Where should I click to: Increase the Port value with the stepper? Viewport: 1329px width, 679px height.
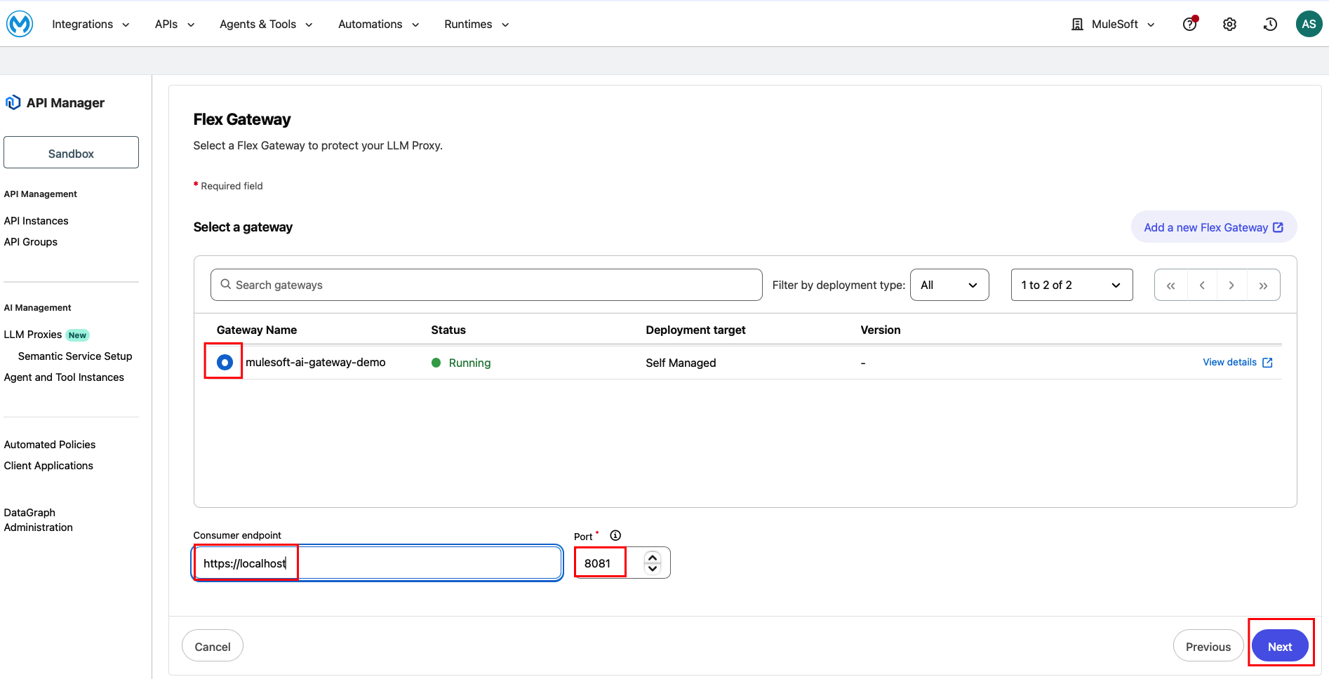pos(653,558)
